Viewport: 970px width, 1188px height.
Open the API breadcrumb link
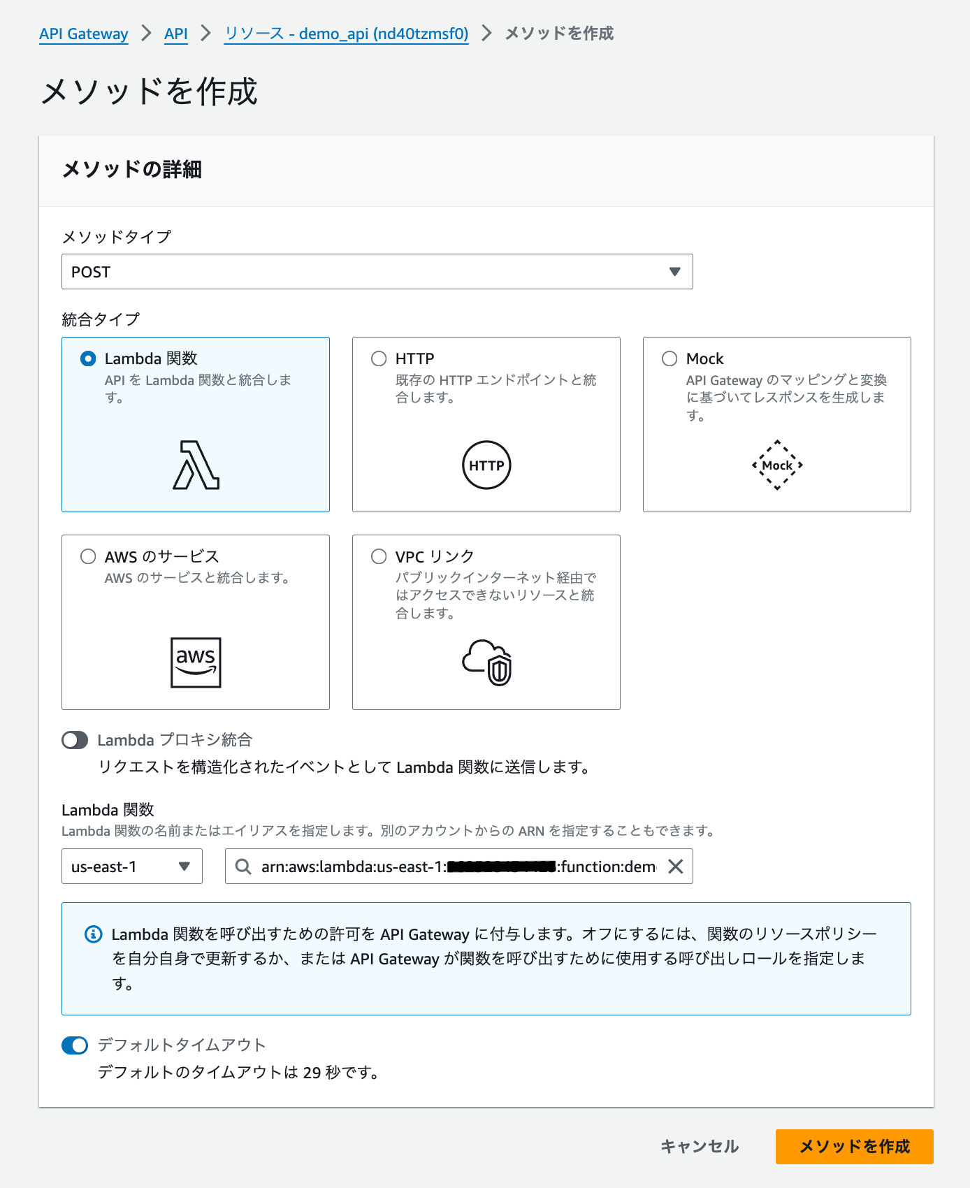(x=176, y=34)
